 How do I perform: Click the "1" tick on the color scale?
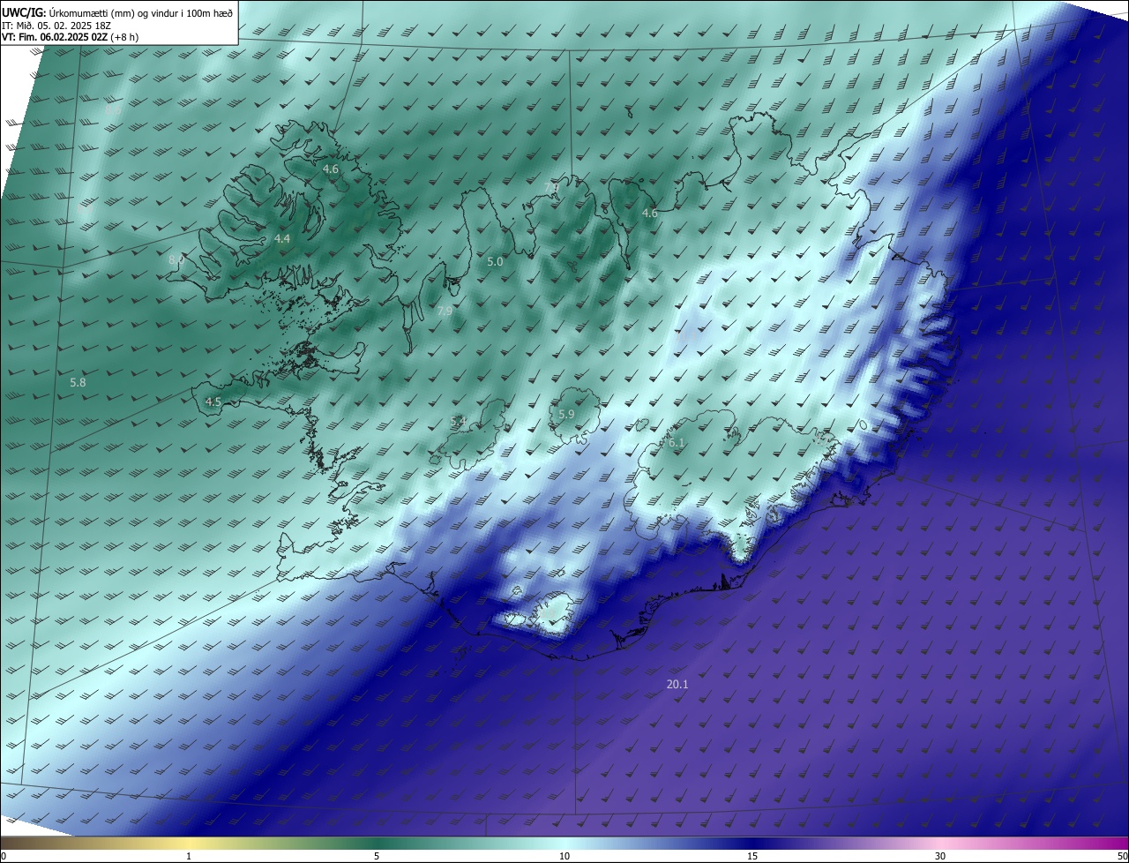(189, 856)
